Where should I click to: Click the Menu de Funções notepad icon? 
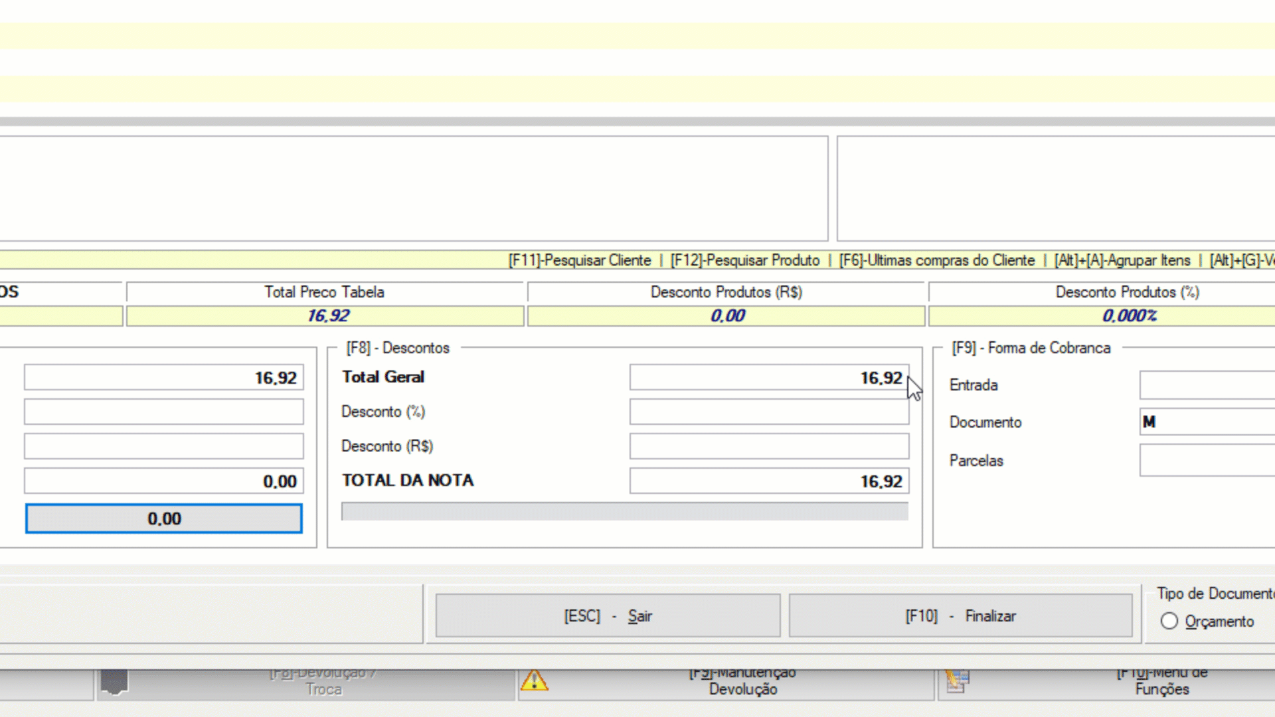coord(957,681)
